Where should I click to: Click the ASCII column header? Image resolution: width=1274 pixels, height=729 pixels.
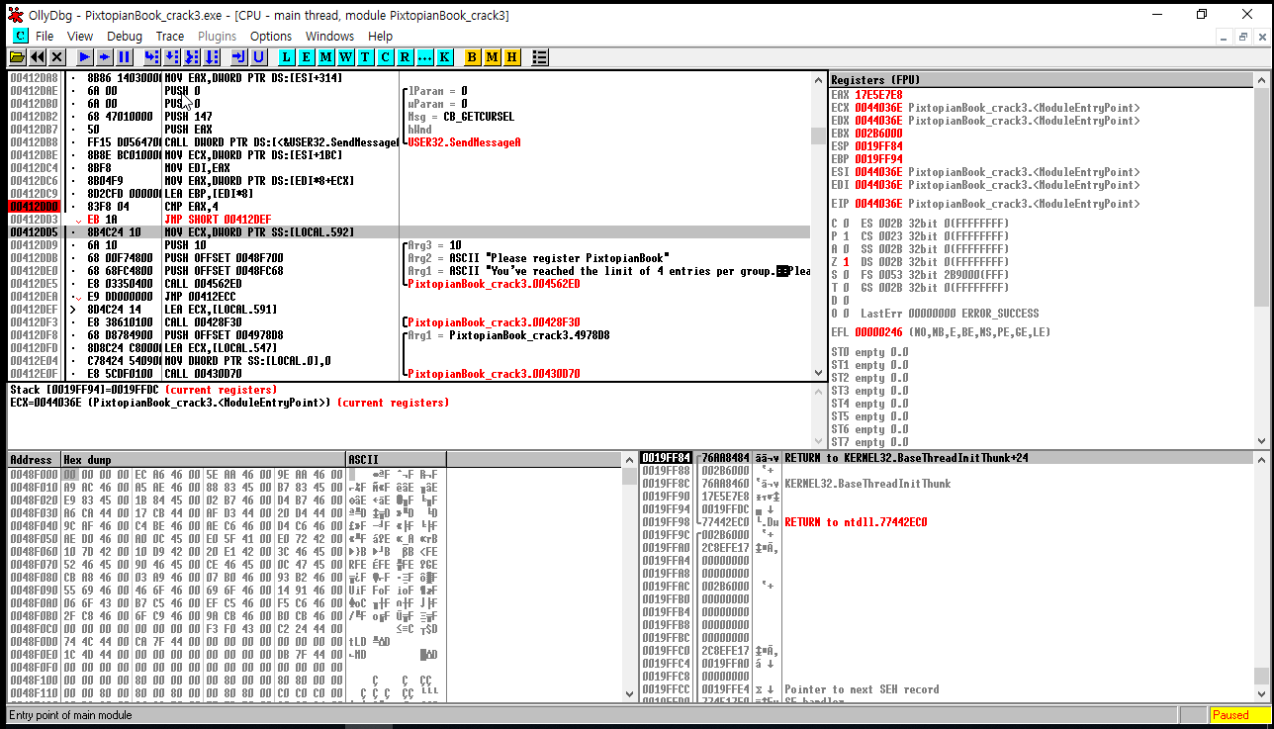pos(396,460)
